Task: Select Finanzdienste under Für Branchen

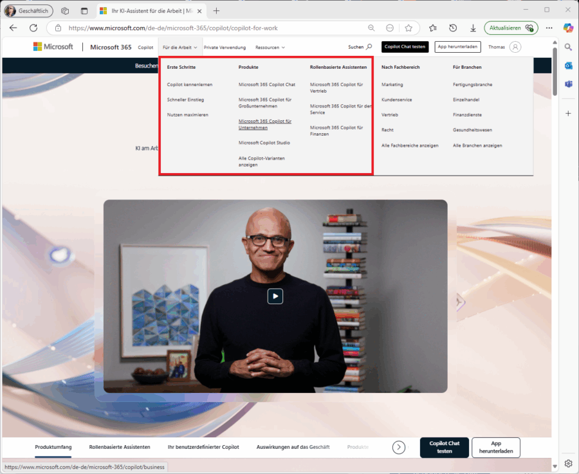Action: click(467, 115)
